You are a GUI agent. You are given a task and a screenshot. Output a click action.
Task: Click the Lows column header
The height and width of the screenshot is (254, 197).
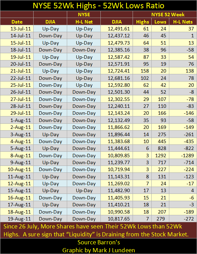[160, 22]
